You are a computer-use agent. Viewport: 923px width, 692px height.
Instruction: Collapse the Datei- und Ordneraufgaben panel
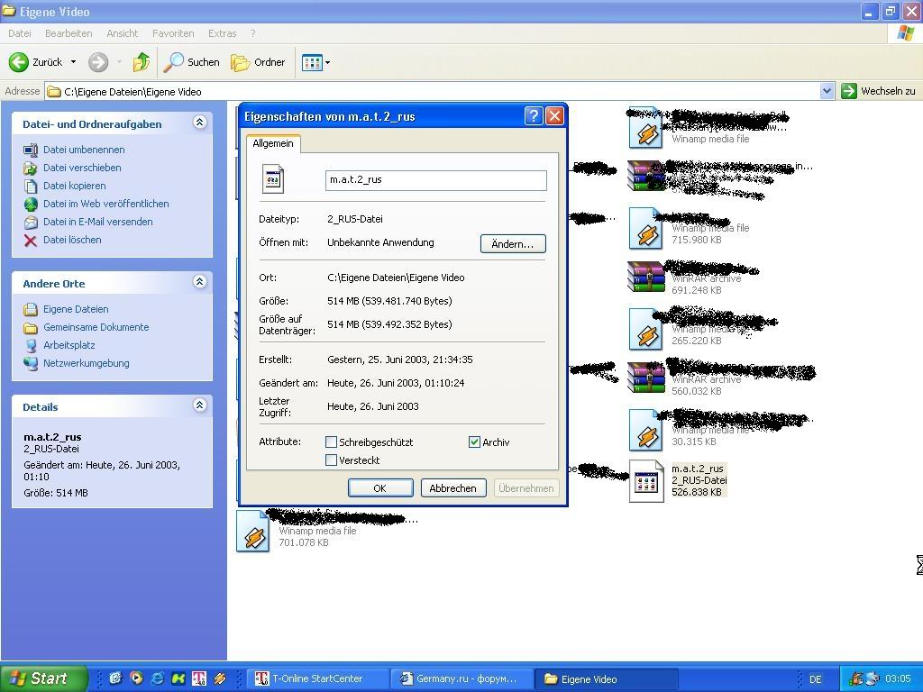click(x=199, y=123)
